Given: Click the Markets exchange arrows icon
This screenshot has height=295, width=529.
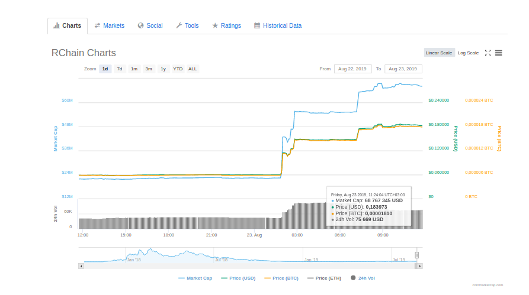Looking at the screenshot, I should coord(97,25).
